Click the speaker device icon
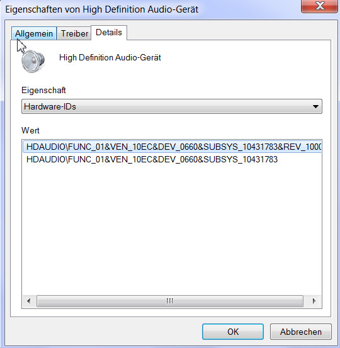 tap(33, 61)
